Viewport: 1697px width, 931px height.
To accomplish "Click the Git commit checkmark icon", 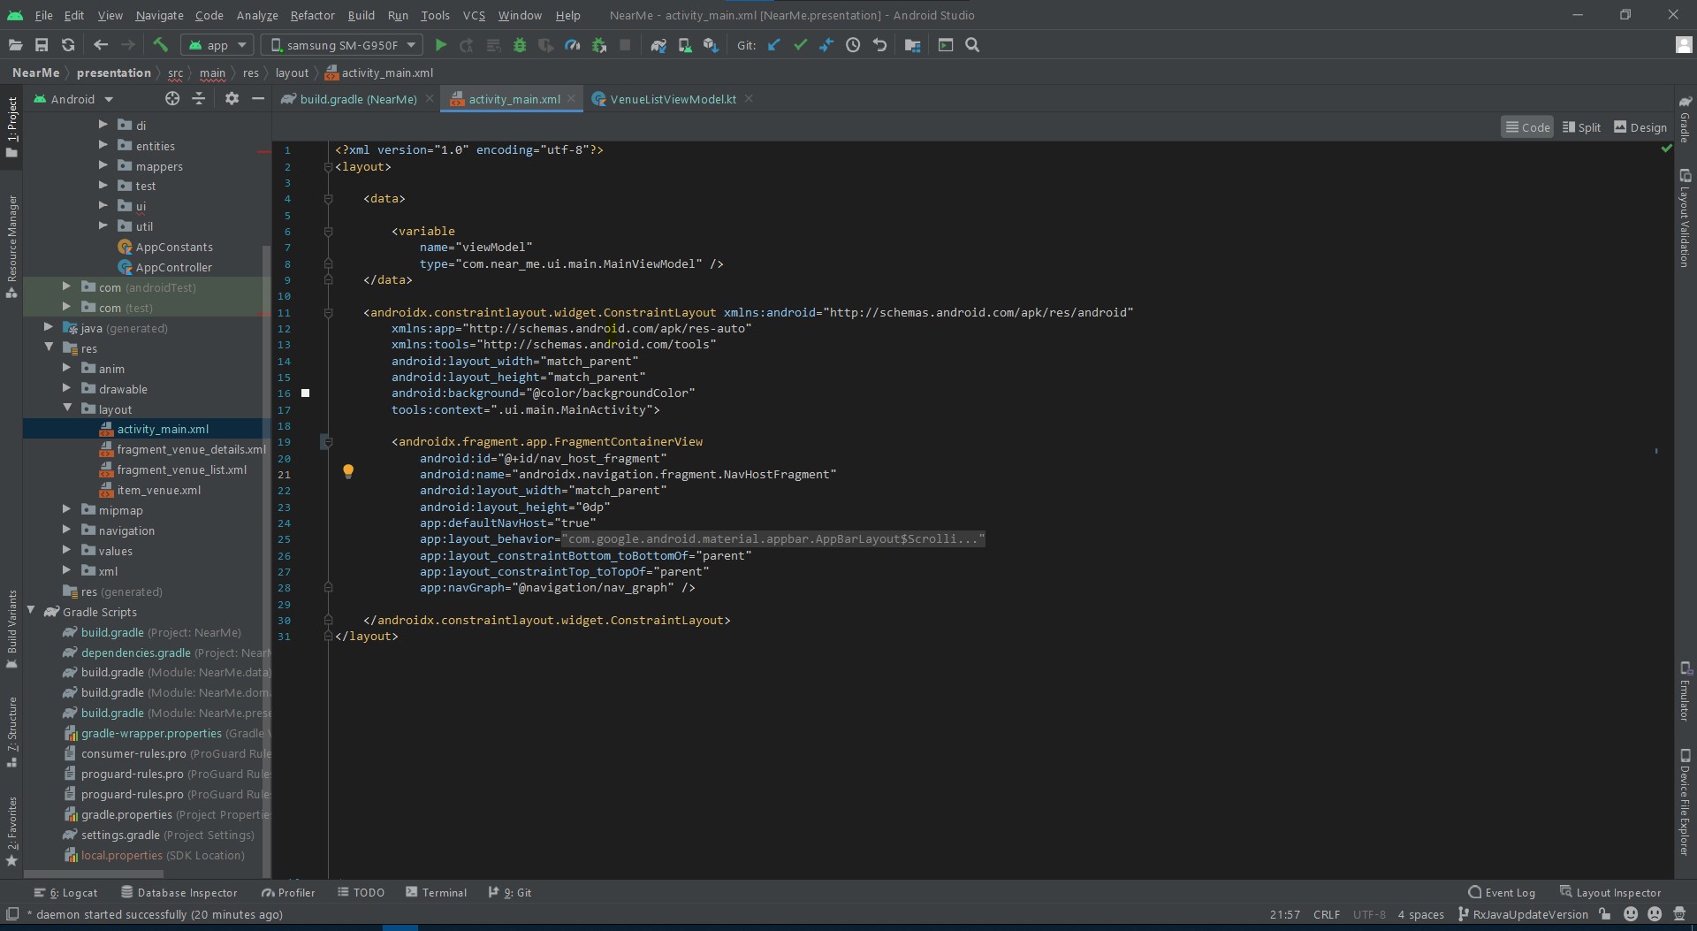I will click(x=800, y=45).
